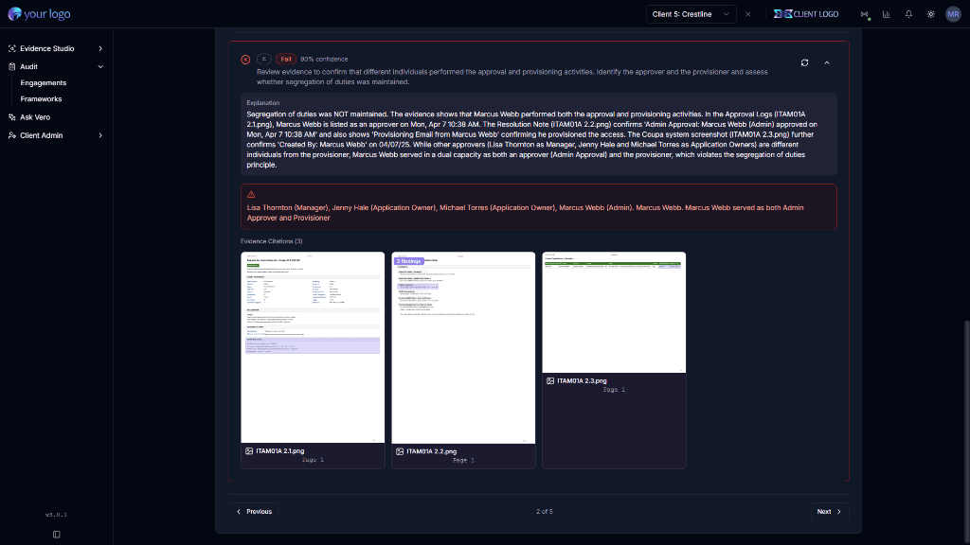Viewport: 970px width, 545px height.
Task: Click image icon beside ITAM01A 2.2.png
Action: 400,451
